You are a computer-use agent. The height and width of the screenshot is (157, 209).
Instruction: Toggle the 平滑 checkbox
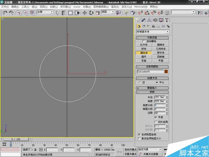[x=156, y=117]
